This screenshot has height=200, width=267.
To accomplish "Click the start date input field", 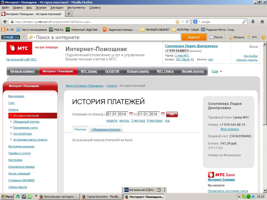I will [117, 114].
